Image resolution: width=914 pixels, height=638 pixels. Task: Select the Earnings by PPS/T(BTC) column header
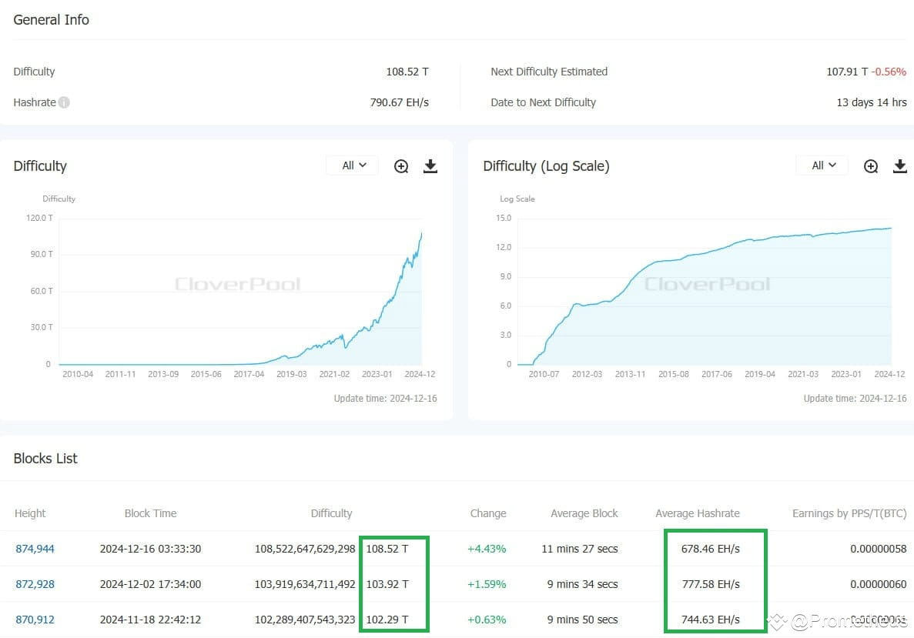point(849,513)
